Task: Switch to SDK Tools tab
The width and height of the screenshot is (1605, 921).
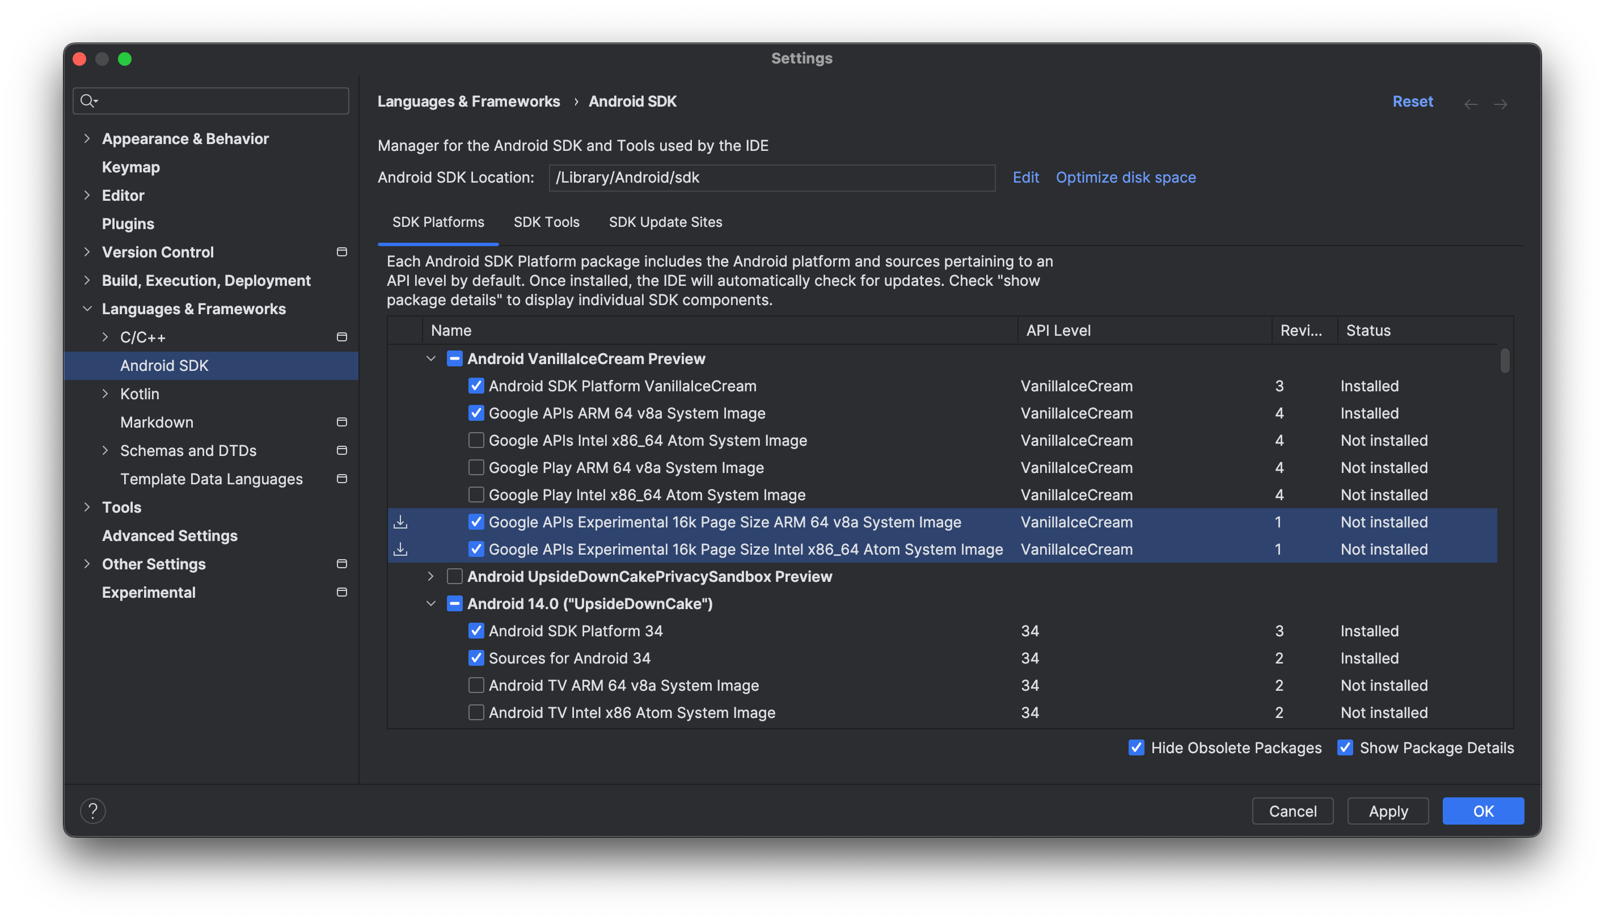Action: point(547,221)
